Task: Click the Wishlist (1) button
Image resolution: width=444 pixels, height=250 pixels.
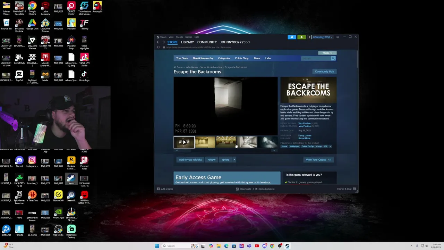Action: (x=327, y=53)
